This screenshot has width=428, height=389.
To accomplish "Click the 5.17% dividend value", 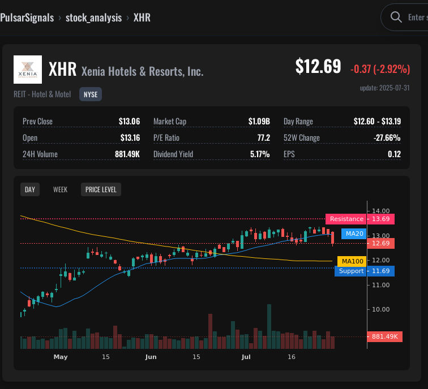I will [260, 154].
